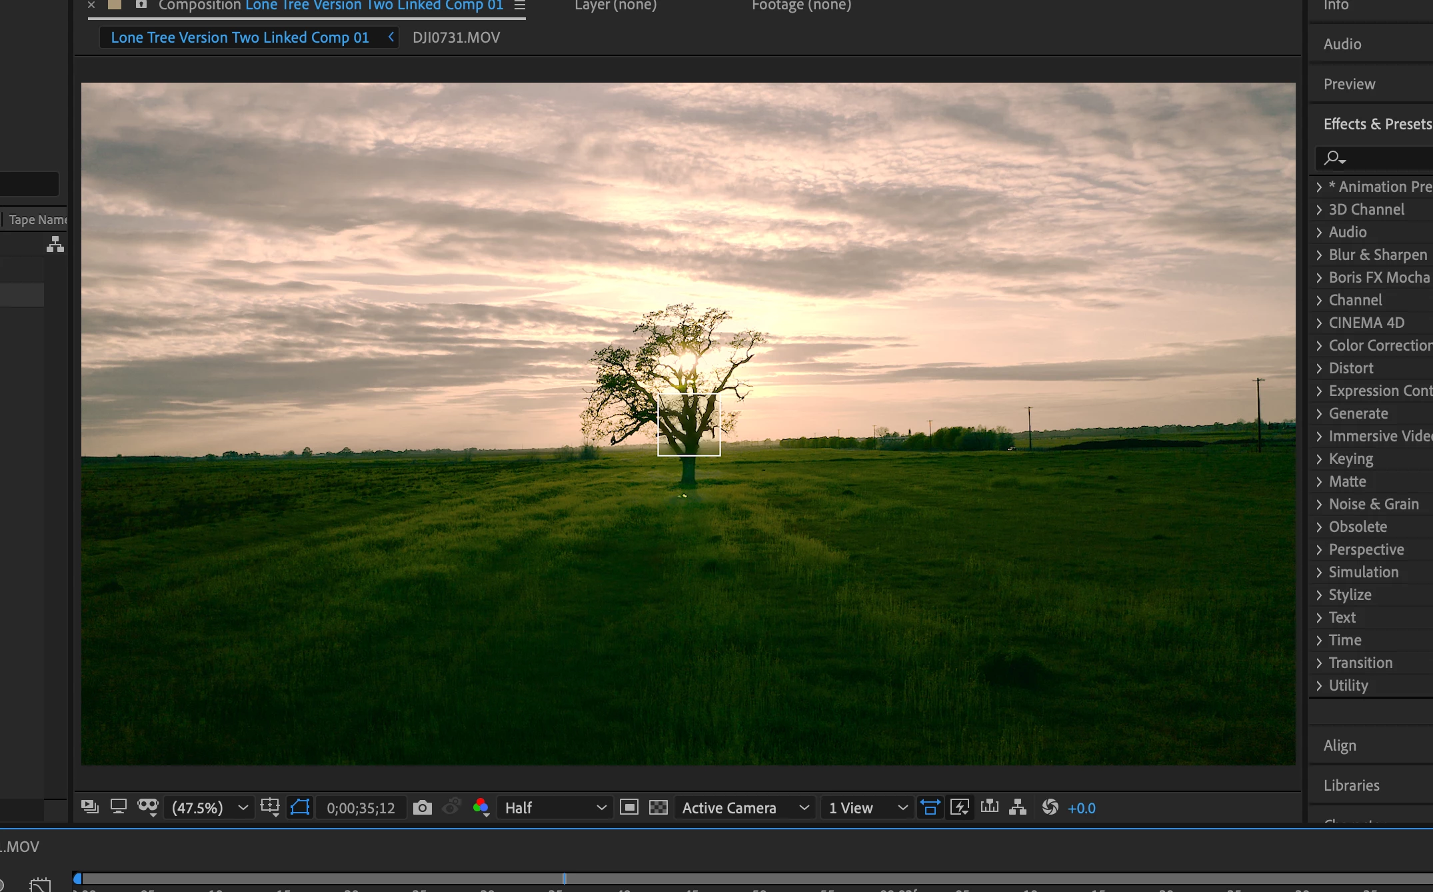The height and width of the screenshot is (892, 1433).
Task: Expand the Color Correction effects category
Action: (1378, 345)
